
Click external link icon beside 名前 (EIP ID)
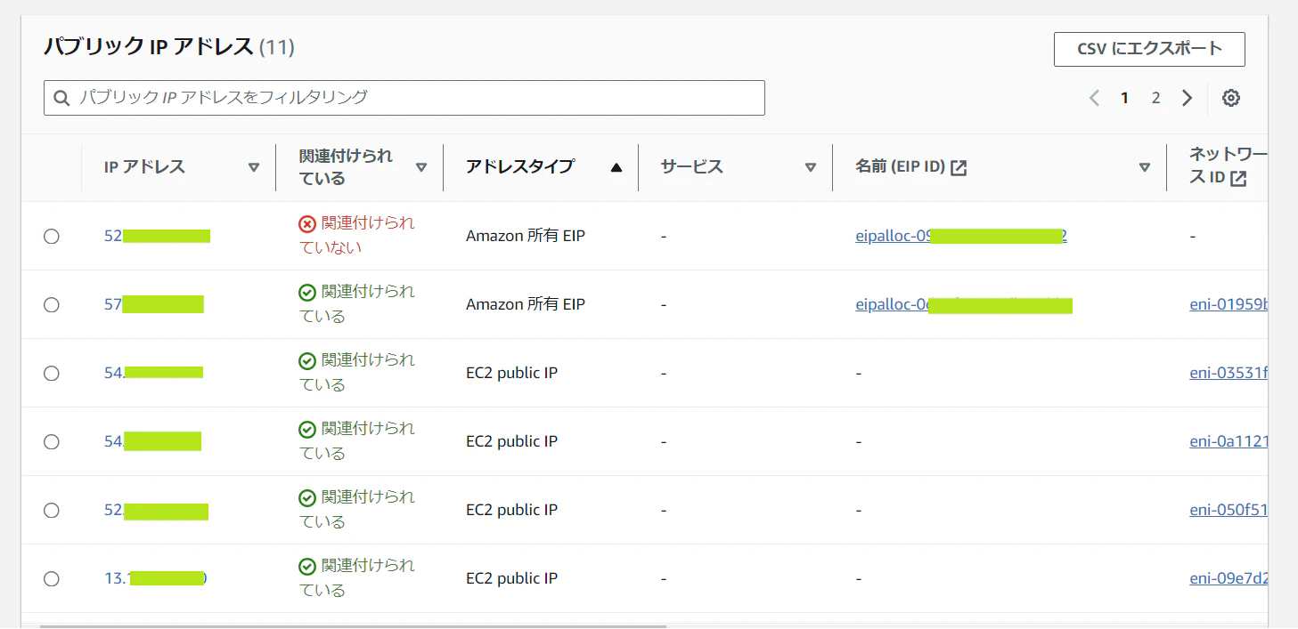point(959,167)
